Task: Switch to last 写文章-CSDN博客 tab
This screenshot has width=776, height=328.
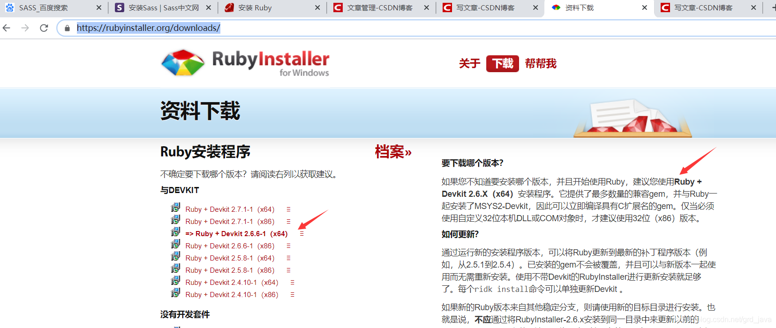Action: click(x=703, y=8)
